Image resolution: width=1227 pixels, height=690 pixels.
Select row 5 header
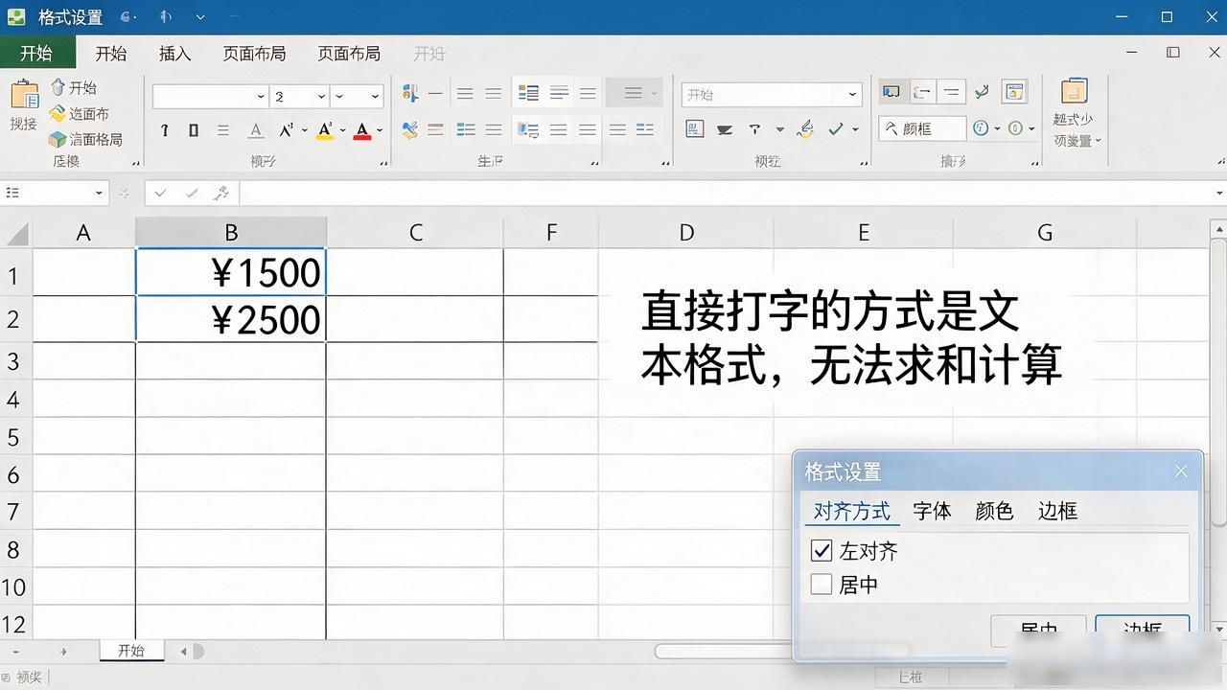click(16, 437)
